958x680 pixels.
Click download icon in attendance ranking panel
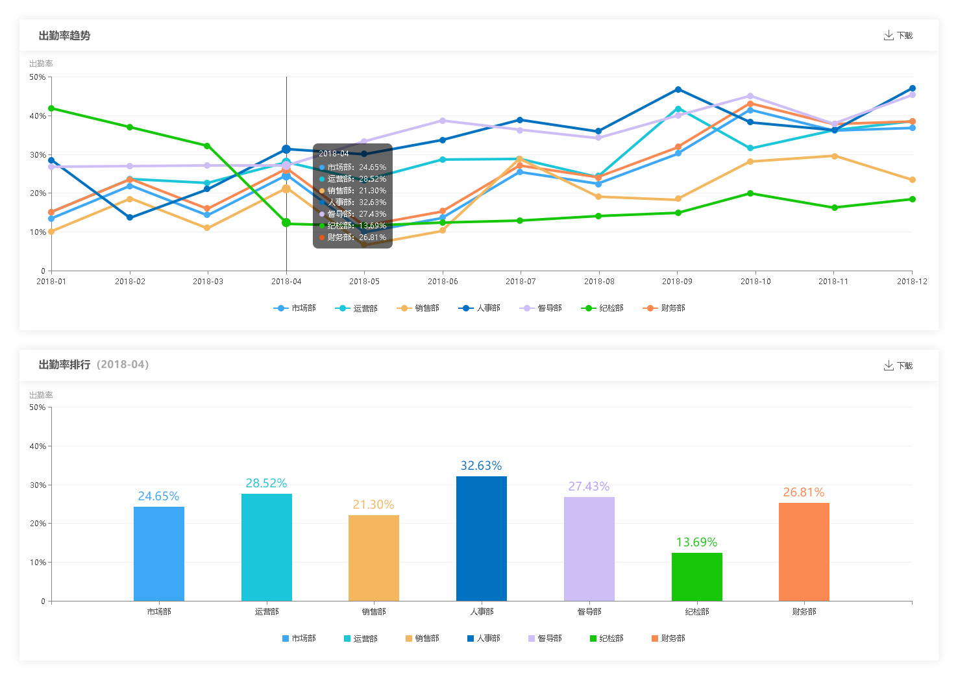[x=888, y=365]
